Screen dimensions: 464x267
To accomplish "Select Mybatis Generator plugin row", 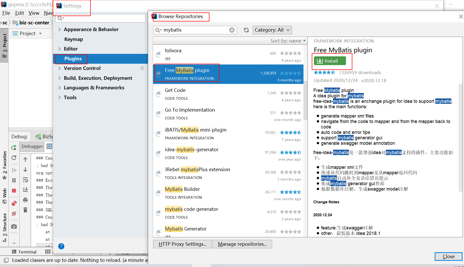I will click(x=228, y=230).
